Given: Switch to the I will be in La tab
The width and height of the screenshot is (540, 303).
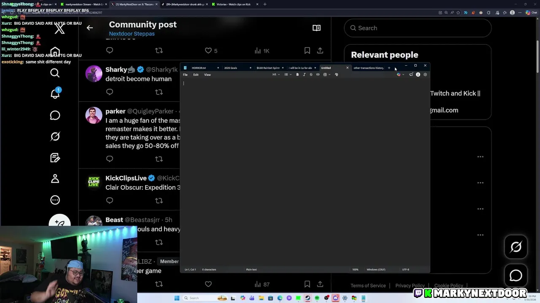Looking at the screenshot, I should (x=302, y=68).
